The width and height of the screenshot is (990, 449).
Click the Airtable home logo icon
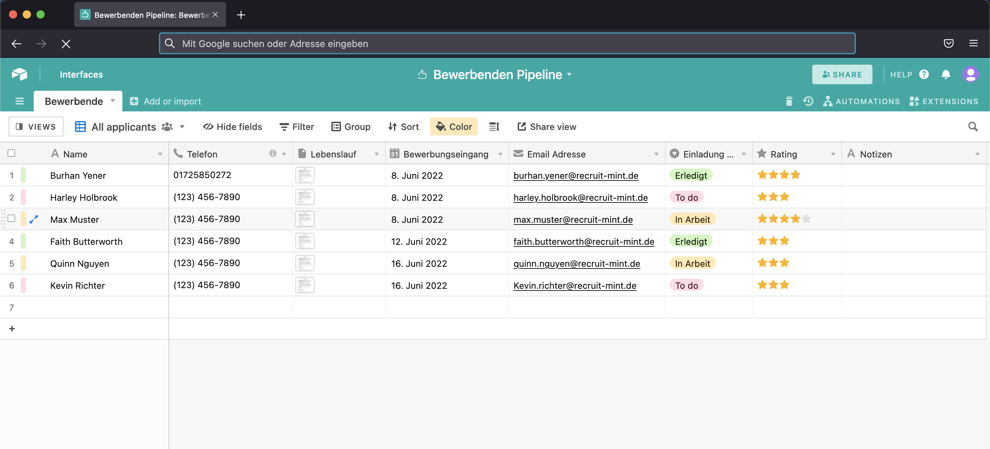tap(19, 74)
